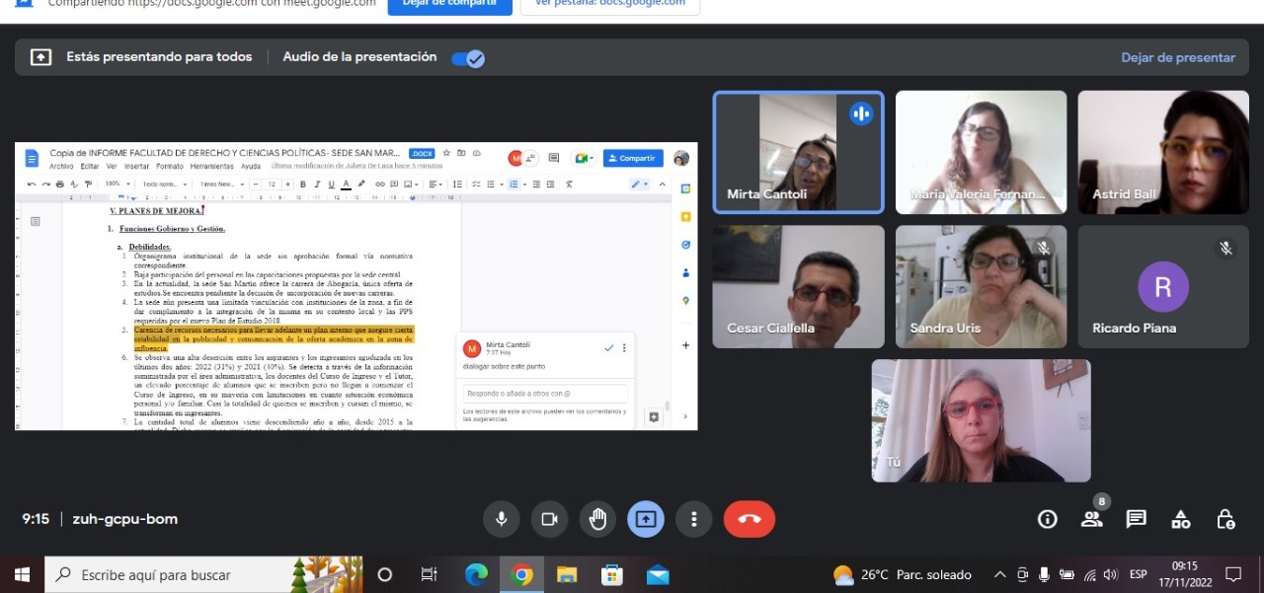Open the chat panel
Screen dimensions: 1264x593
point(1137,519)
